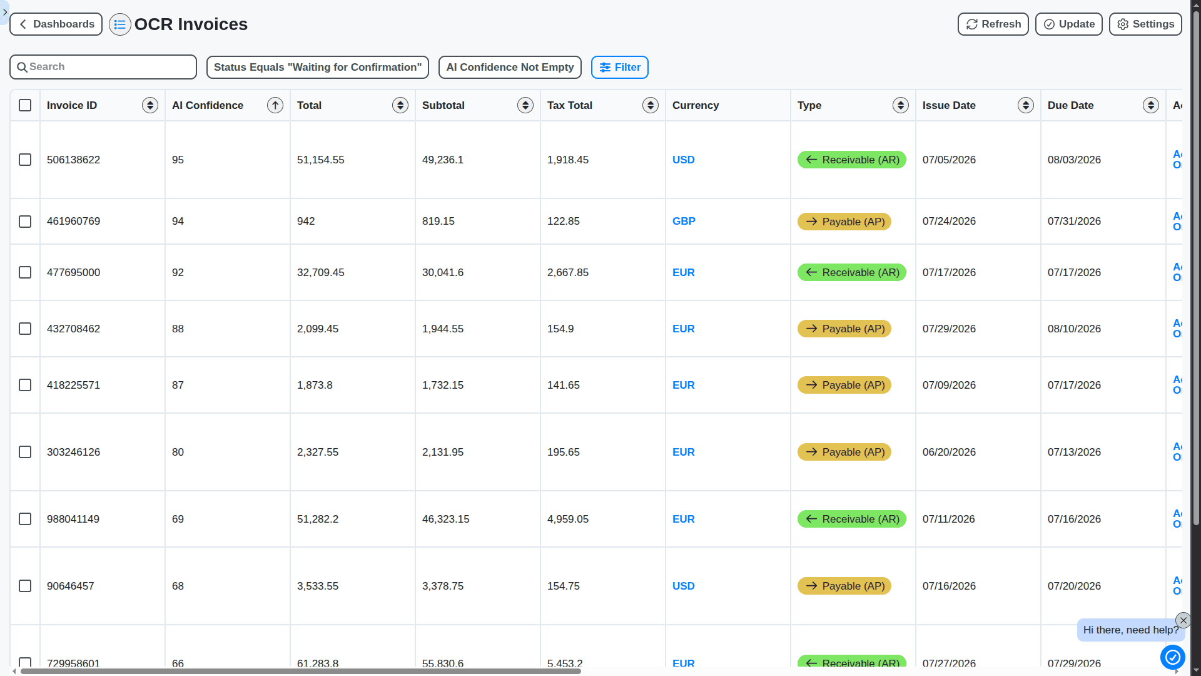Go back to Dashboards

coord(56,24)
